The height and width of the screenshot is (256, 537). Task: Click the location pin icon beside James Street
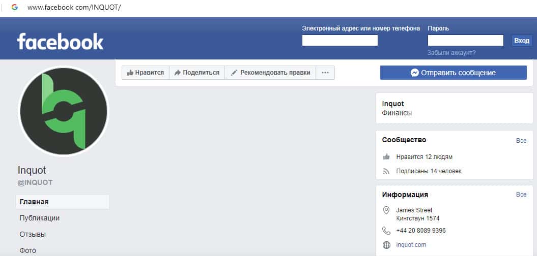tap(386, 210)
